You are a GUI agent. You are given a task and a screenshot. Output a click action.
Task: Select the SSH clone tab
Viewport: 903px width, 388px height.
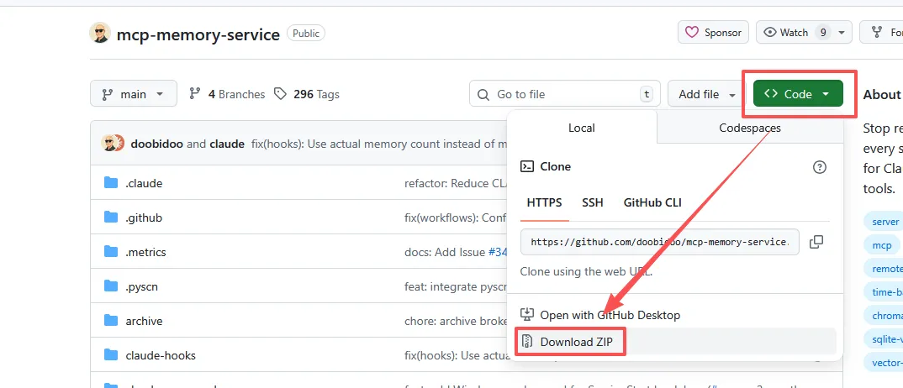pos(593,202)
